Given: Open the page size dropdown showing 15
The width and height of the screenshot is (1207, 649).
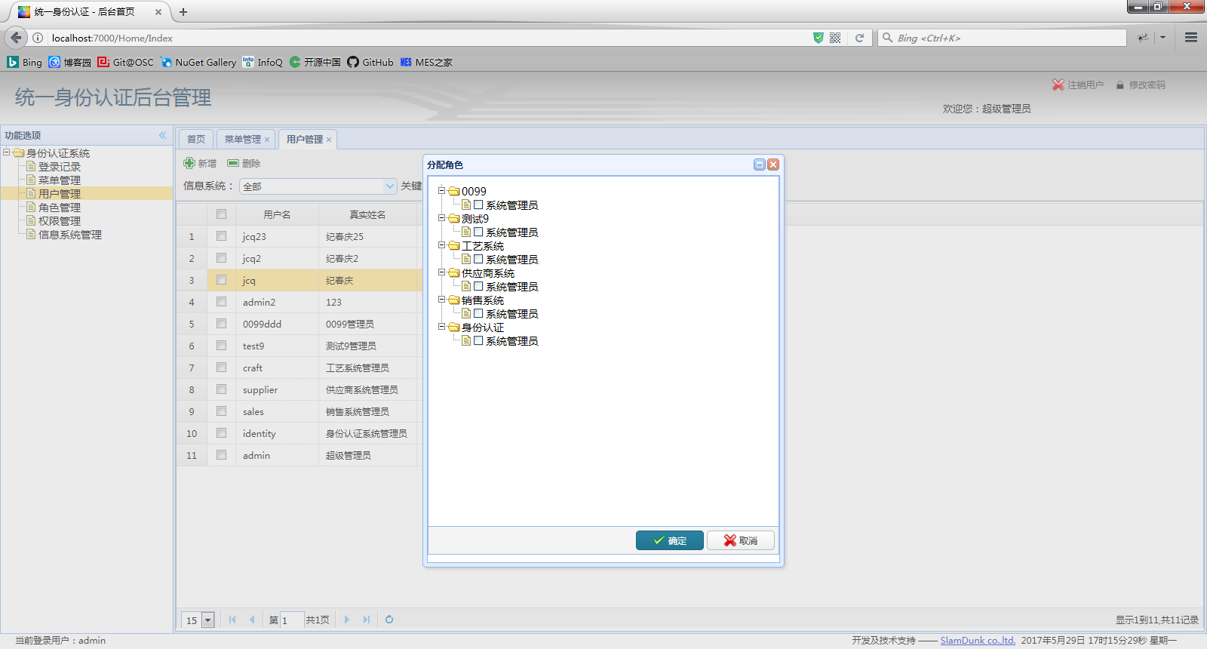Looking at the screenshot, I should pos(208,620).
